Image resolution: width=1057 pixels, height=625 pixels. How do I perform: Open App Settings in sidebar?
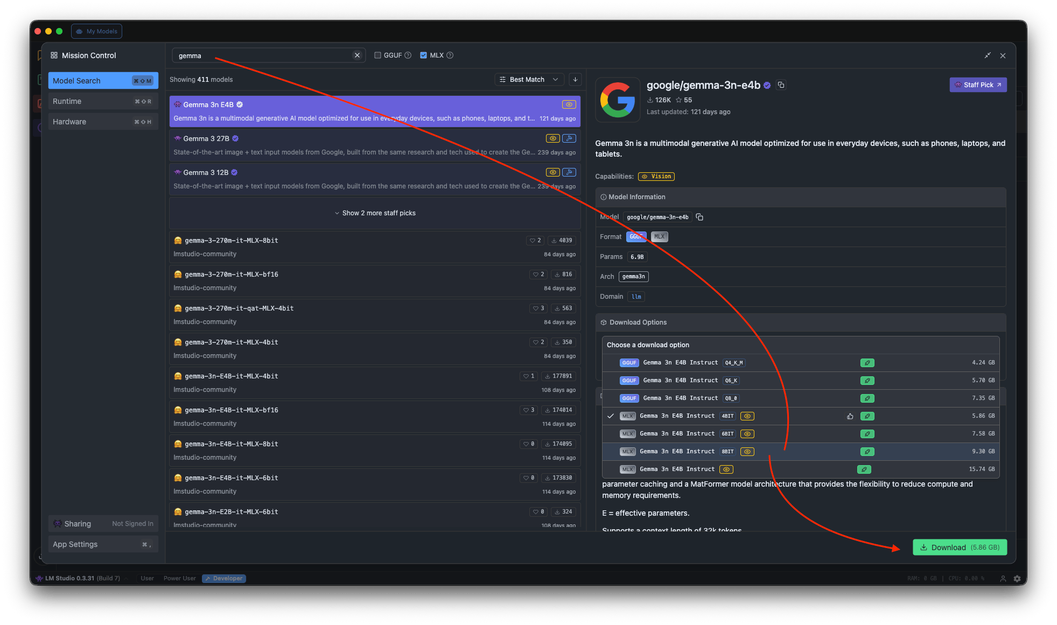[103, 544]
